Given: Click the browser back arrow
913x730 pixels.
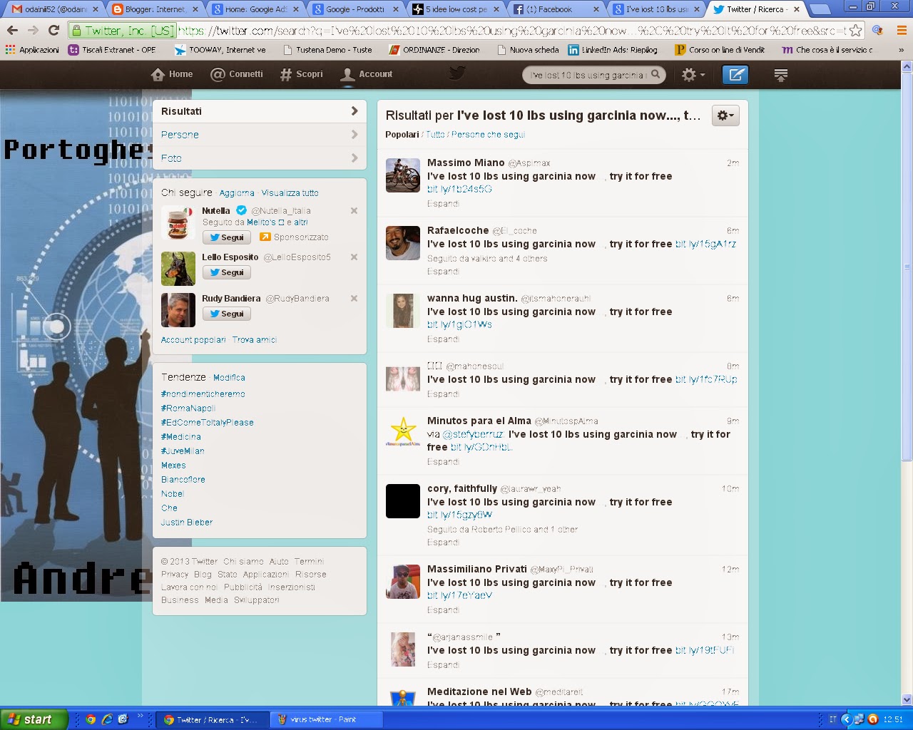Looking at the screenshot, I should tap(12, 31).
